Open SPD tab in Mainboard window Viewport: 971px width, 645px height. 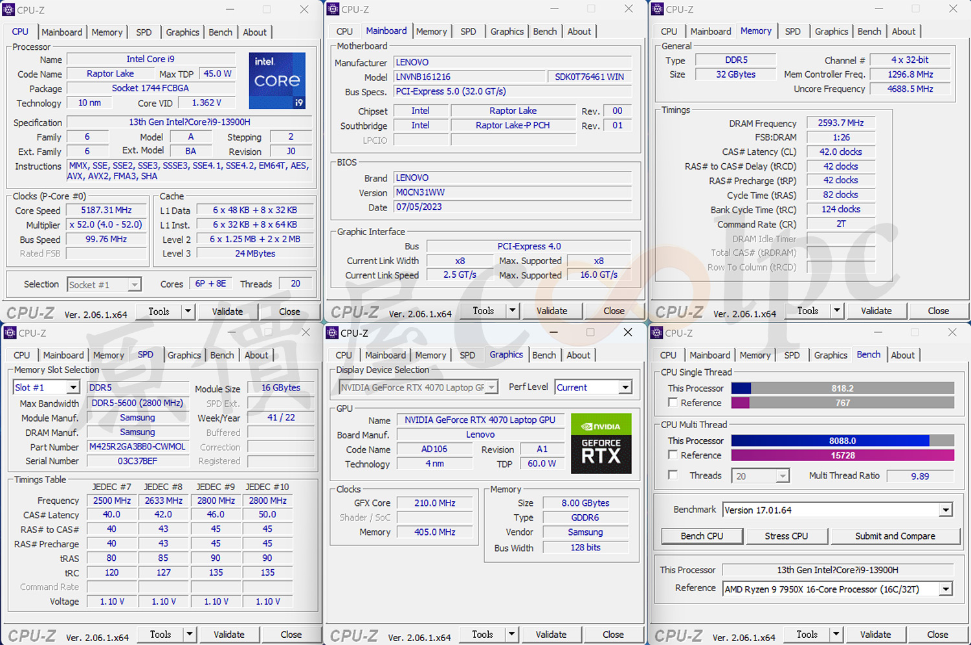pyautogui.click(x=468, y=32)
